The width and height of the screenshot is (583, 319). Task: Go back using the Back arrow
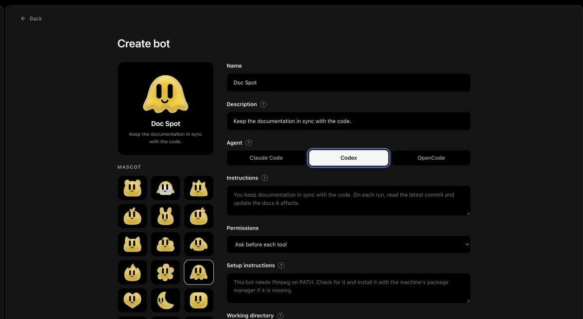pos(31,18)
